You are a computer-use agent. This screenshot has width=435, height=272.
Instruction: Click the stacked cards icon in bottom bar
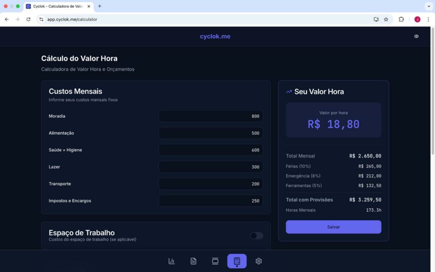(215, 261)
